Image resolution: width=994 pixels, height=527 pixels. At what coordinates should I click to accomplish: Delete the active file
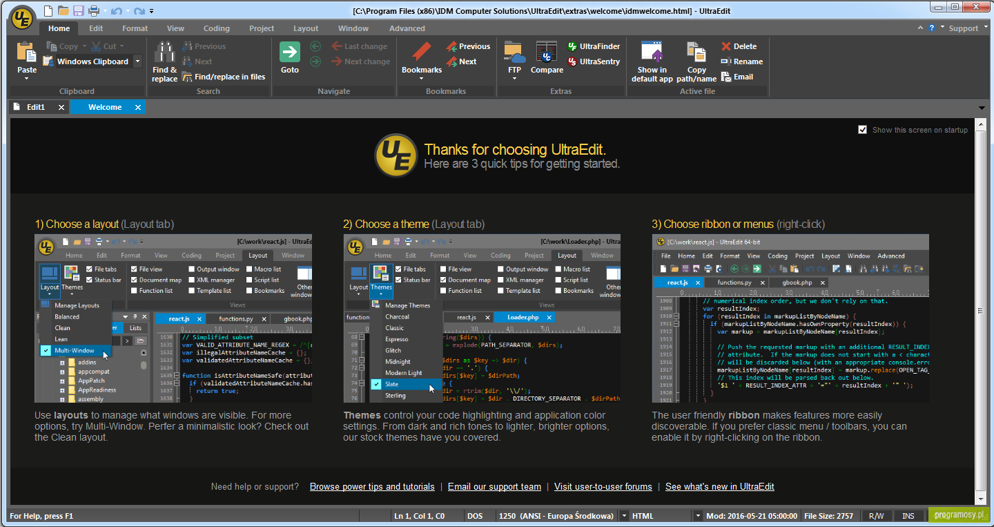pyautogui.click(x=739, y=46)
